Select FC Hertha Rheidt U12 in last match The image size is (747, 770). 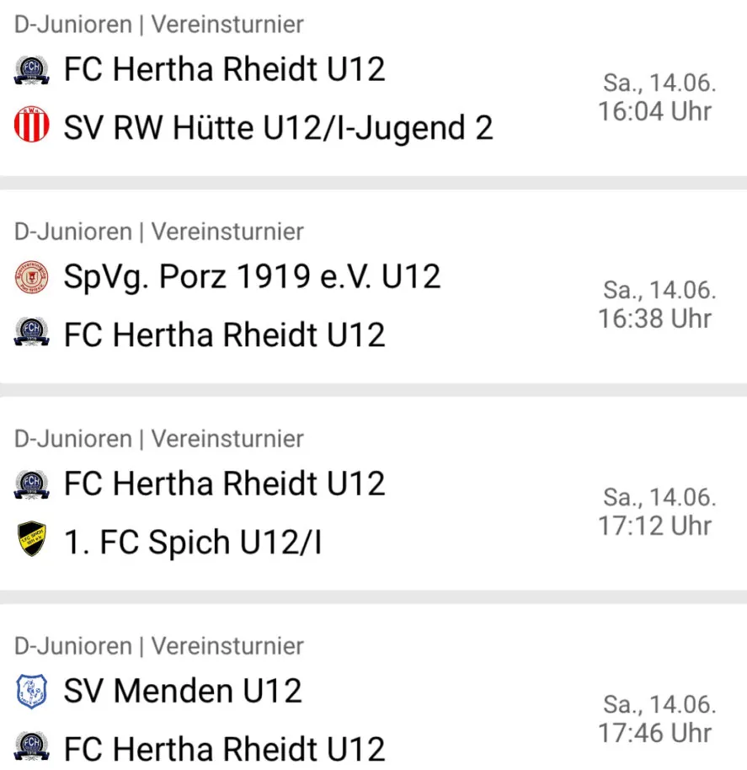tap(224, 749)
